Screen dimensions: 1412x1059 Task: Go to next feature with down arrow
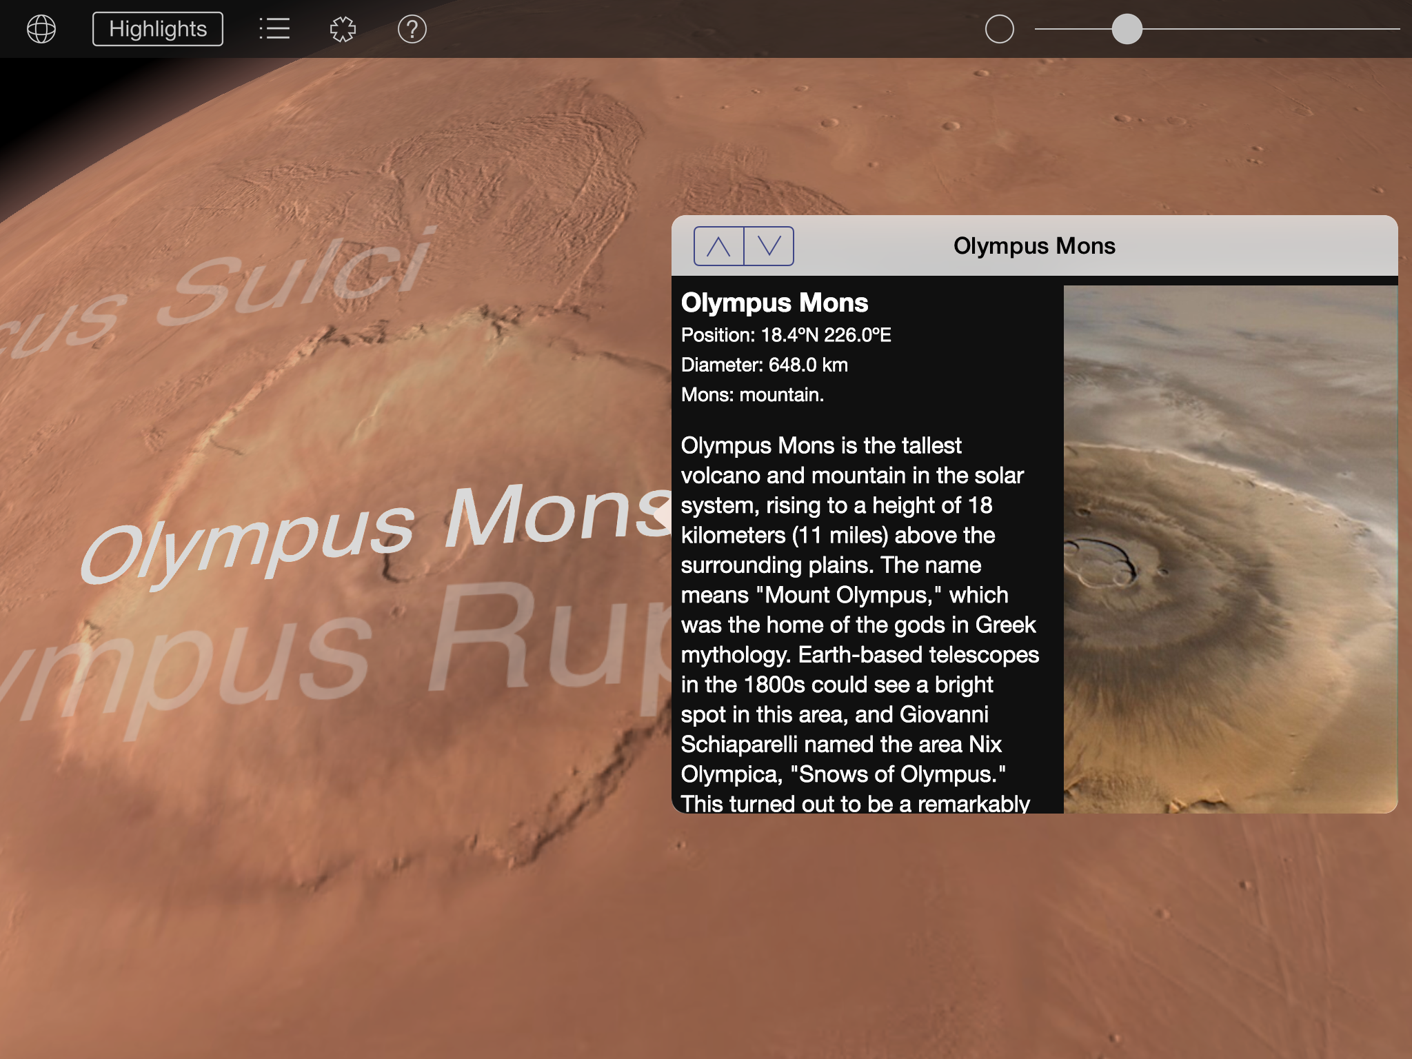point(769,246)
